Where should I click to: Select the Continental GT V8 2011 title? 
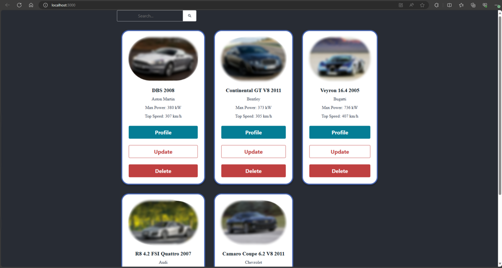pos(254,90)
